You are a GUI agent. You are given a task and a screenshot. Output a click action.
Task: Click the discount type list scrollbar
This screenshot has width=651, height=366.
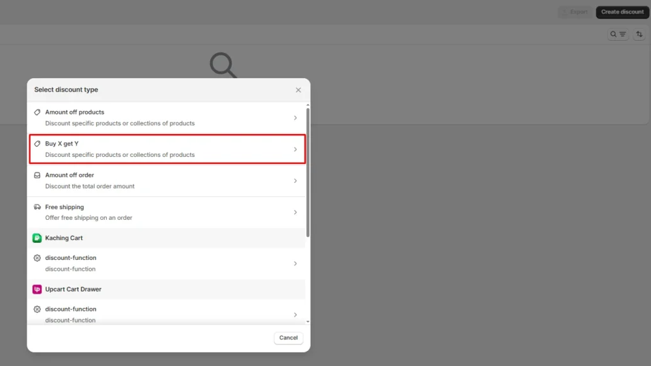[x=308, y=172]
